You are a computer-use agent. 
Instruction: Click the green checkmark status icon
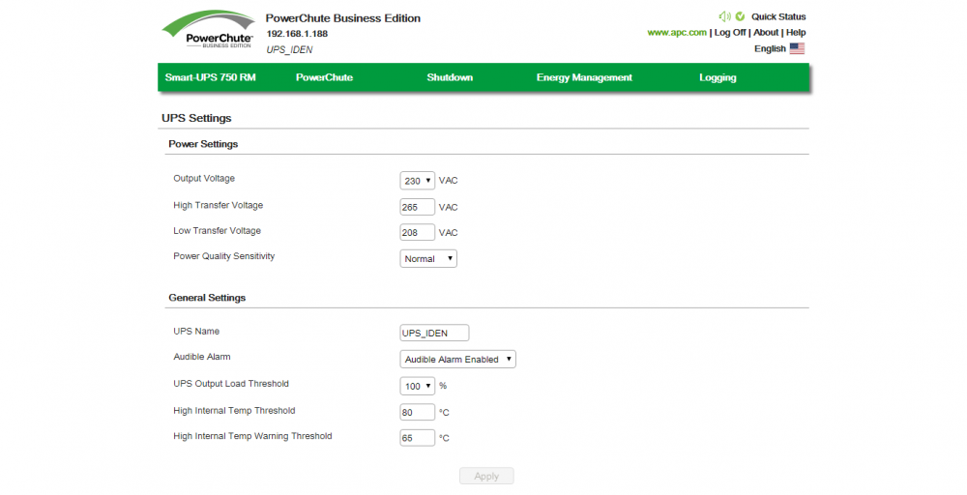click(740, 16)
